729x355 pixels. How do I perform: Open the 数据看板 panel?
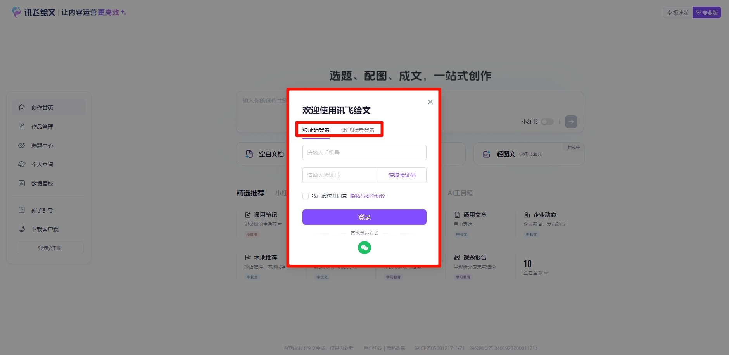point(22,183)
